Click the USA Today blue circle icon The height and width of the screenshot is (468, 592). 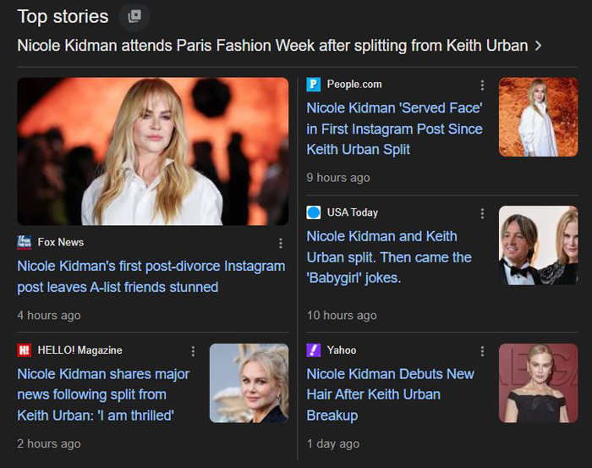pyautogui.click(x=314, y=212)
